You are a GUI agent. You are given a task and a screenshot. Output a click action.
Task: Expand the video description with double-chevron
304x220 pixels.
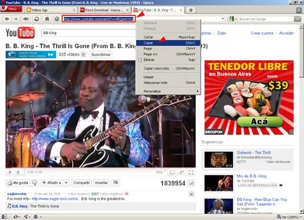point(192,194)
